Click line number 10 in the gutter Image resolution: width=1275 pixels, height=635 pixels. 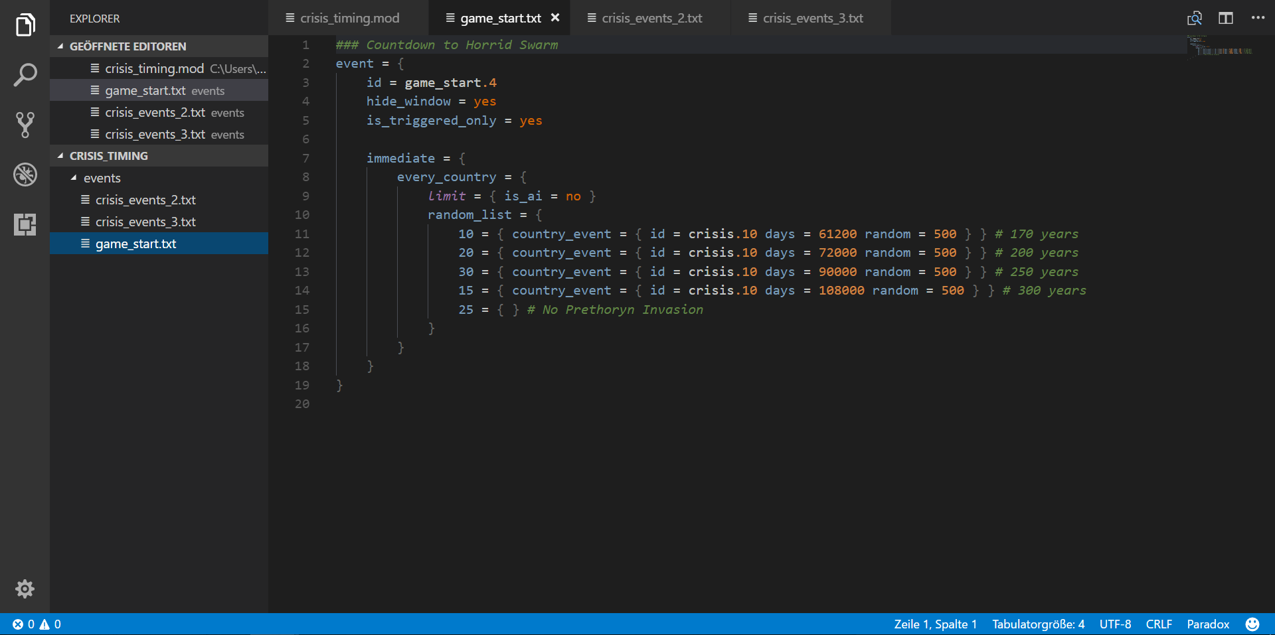coord(302,215)
